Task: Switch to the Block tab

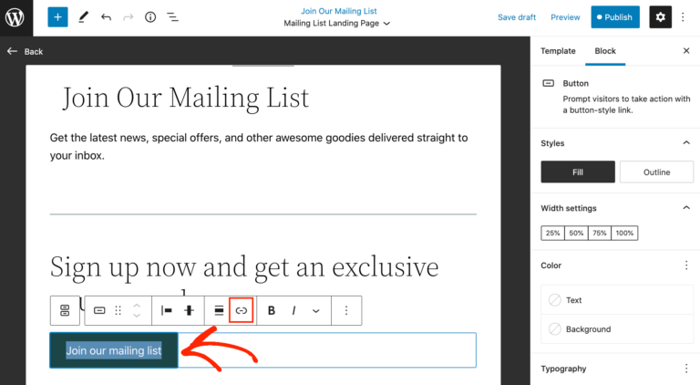Action: (605, 51)
